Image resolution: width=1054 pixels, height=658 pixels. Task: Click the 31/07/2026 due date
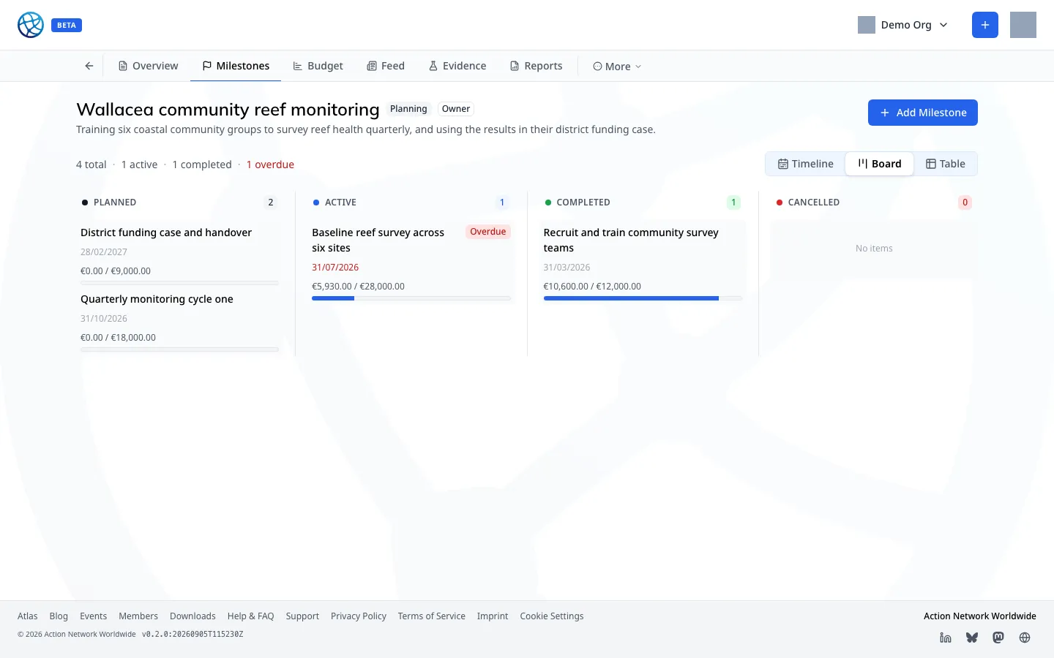pos(335,268)
